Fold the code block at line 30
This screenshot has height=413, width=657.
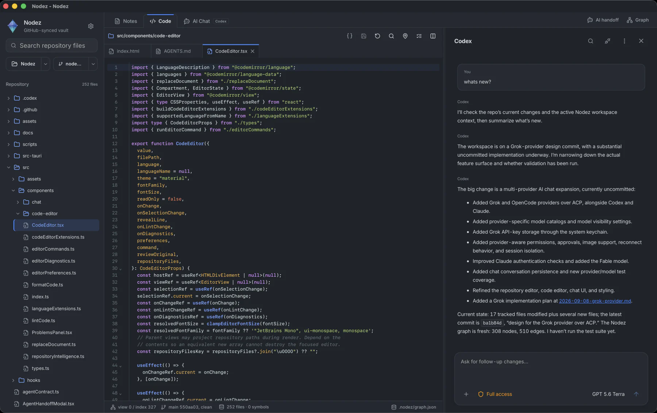tap(120, 269)
